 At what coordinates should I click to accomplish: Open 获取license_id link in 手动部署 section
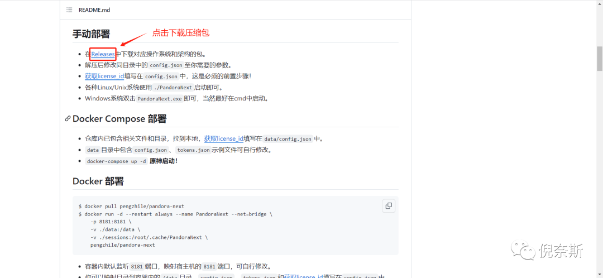point(104,76)
